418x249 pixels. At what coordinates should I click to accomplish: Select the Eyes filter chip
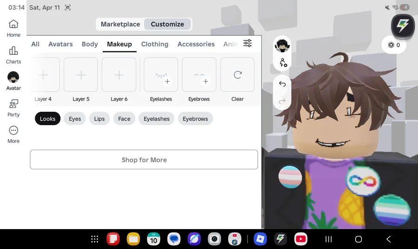click(75, 119)
